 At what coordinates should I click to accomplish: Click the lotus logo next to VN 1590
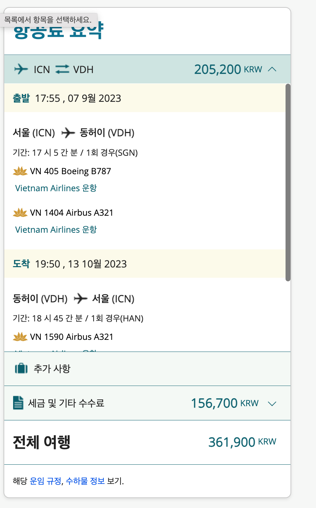(20, 337)
